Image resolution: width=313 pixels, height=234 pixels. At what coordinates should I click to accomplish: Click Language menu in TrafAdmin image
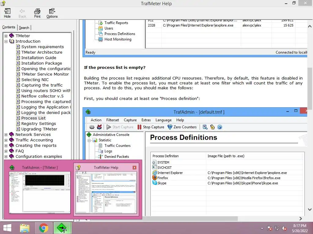click(x=164, y=120)
